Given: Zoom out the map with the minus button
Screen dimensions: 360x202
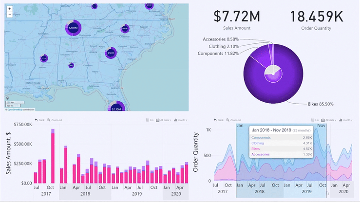Looking at the screenshot, I should 10,15.
